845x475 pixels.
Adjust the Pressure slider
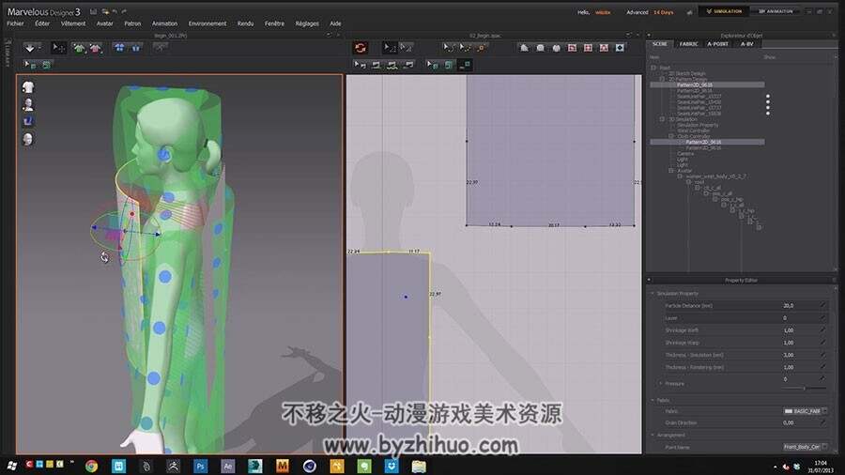coord(805,388)
